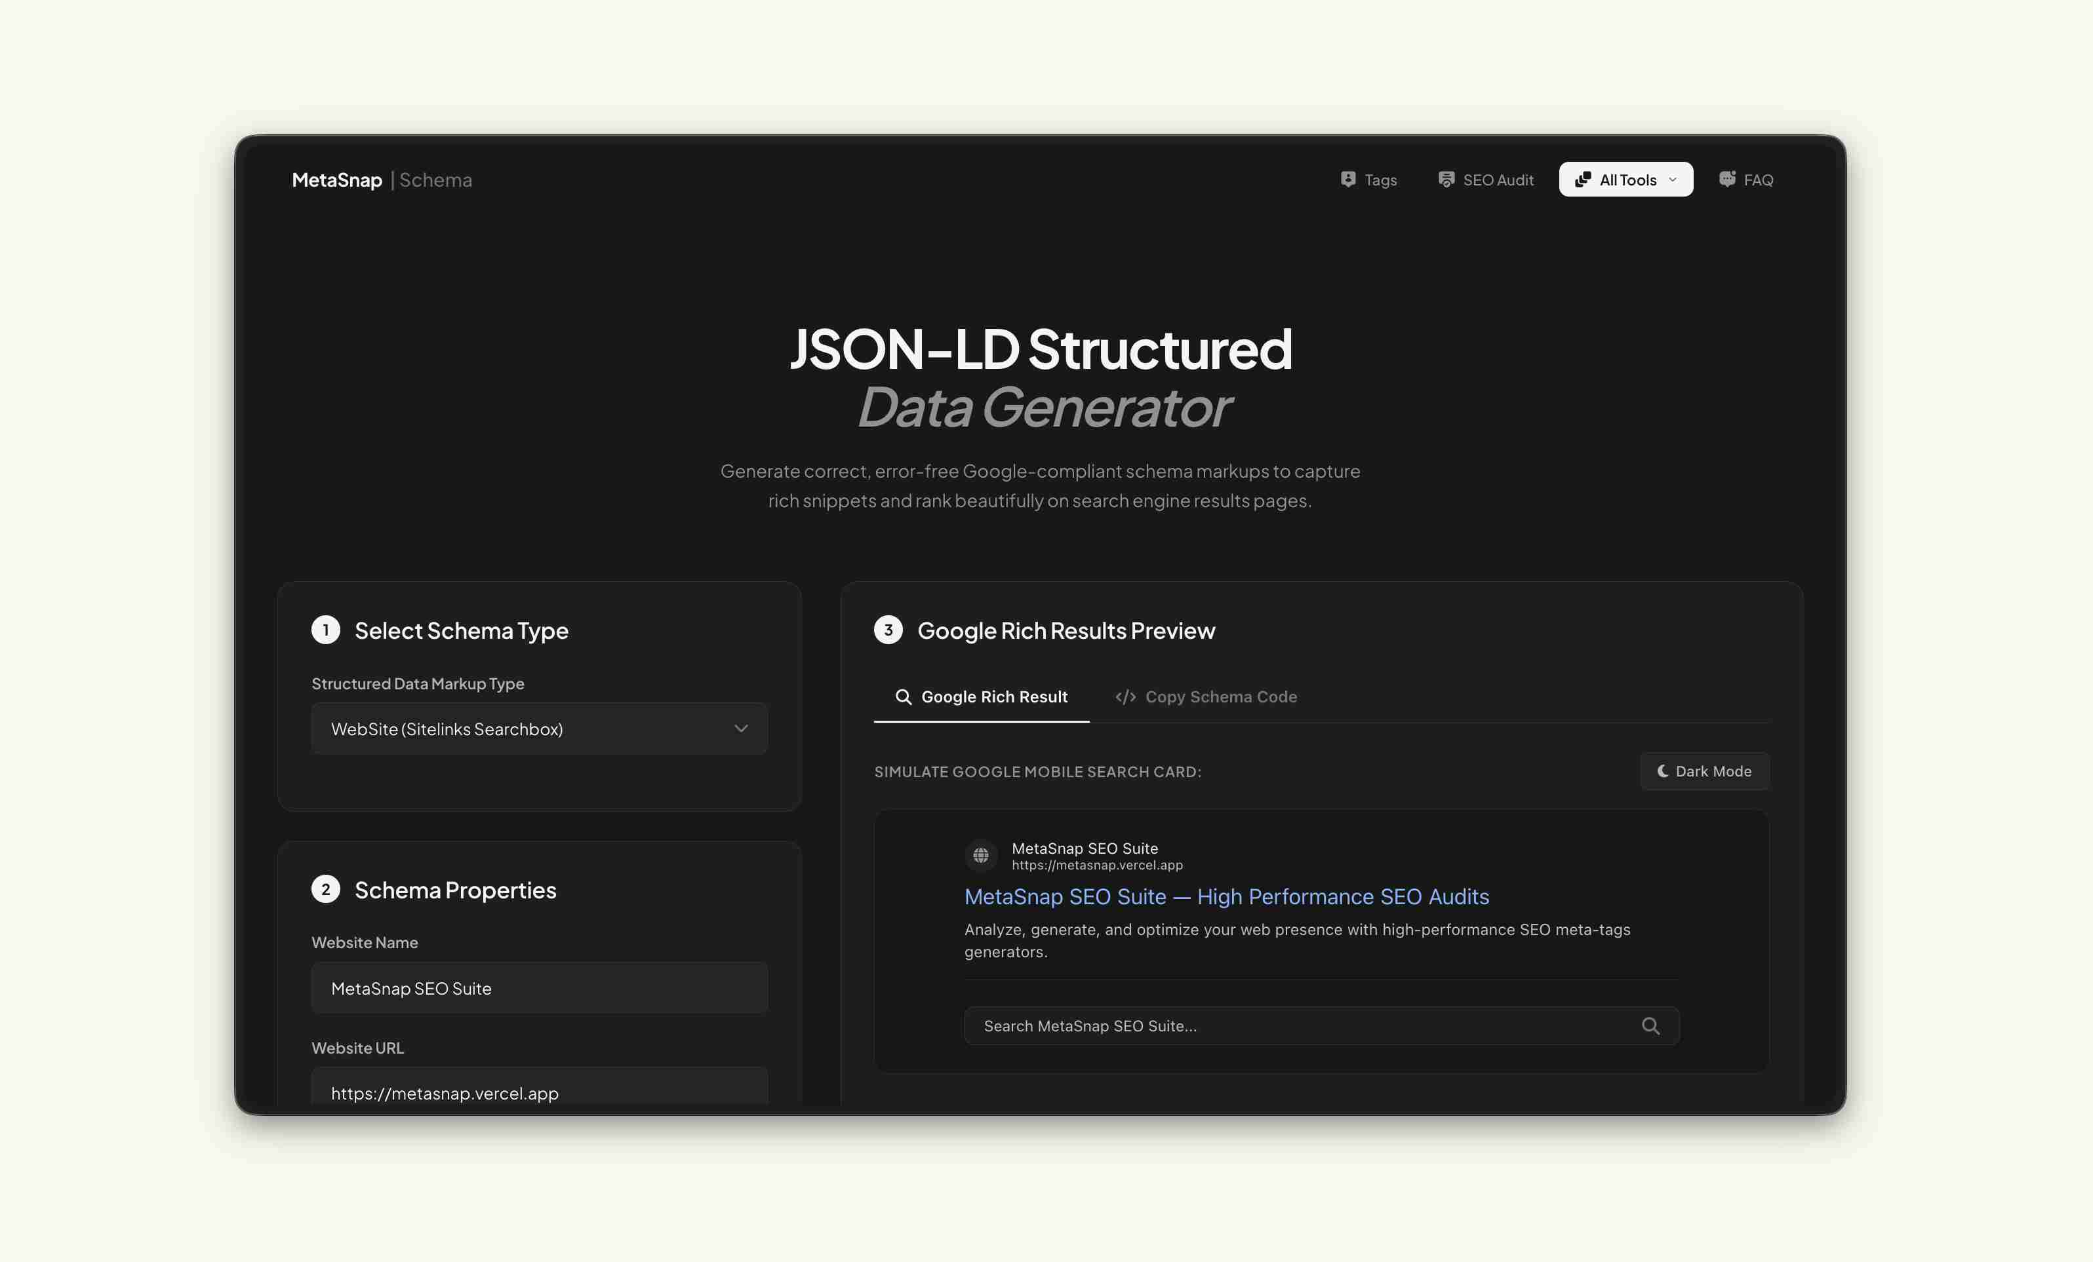Viewport: 2093px width, 1262px height.
Task: Click the globe favicon in the preview card
Action: (x=980, y=854)
